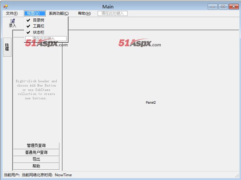Screen dimensions: 241x180
Task: Click the resize grip in the status bar corner
Action: [x=237, y=176]
